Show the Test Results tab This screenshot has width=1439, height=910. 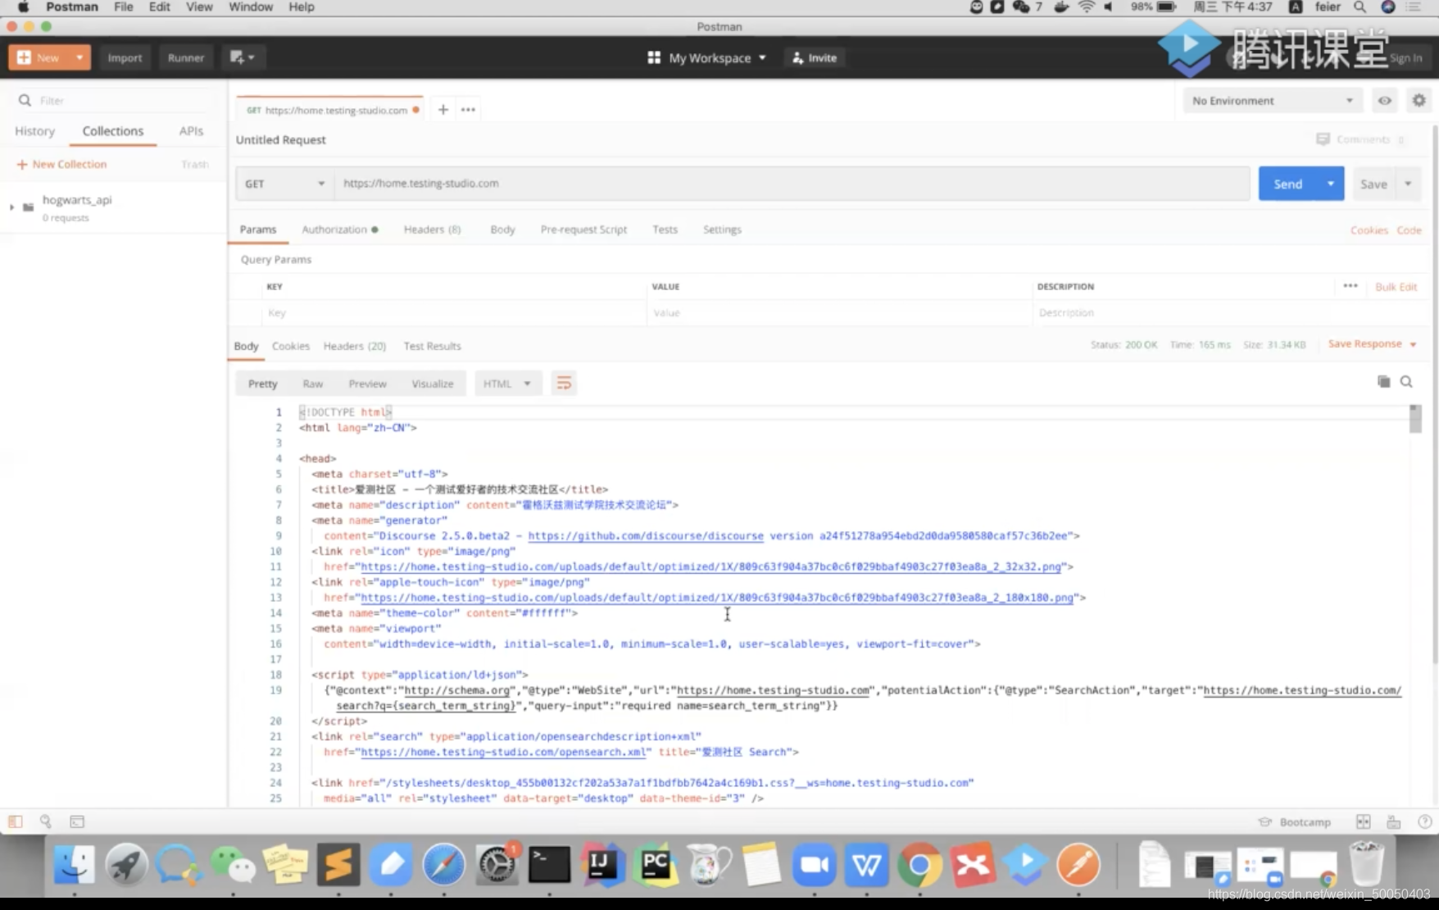[x=432, y=346]
